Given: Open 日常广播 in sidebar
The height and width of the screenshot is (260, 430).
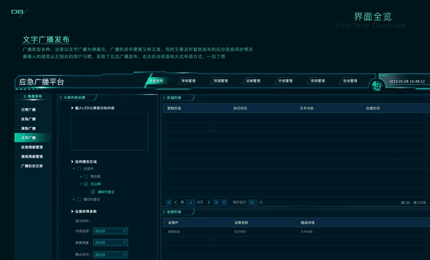Looking at the screenshot, I should point(33,110).
